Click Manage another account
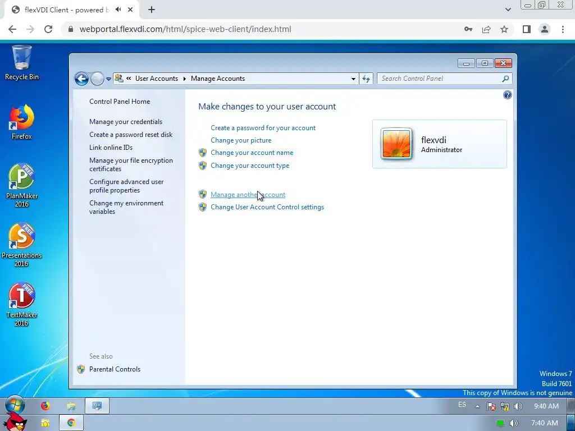Screen dimensions: 575x431 point(248,195)
